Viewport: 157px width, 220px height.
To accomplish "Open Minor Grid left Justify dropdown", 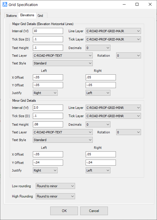I will [x=45, y=170].
